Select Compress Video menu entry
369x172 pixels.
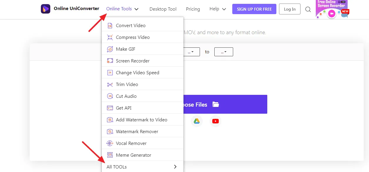click(143, 37)
